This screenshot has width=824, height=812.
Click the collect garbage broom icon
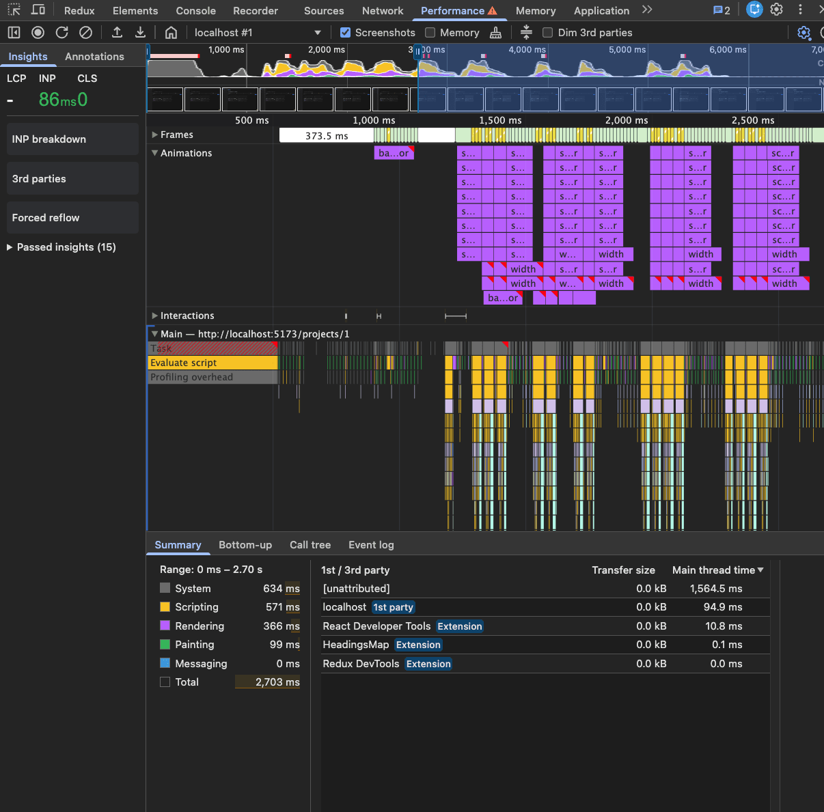click(496, 33)
